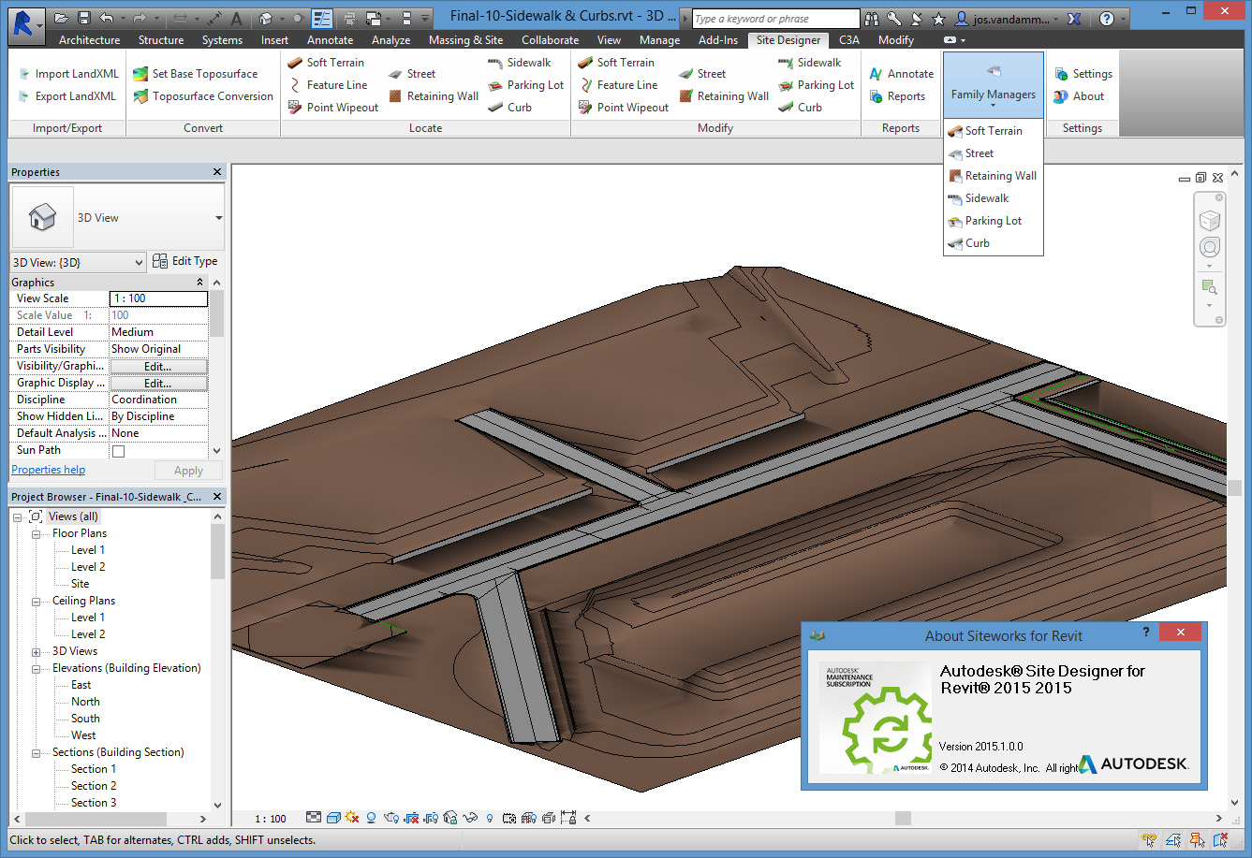This screenshot has width=1252, height=858.
Task: Select Street in the Locate panel
Action: click(411, 74)
